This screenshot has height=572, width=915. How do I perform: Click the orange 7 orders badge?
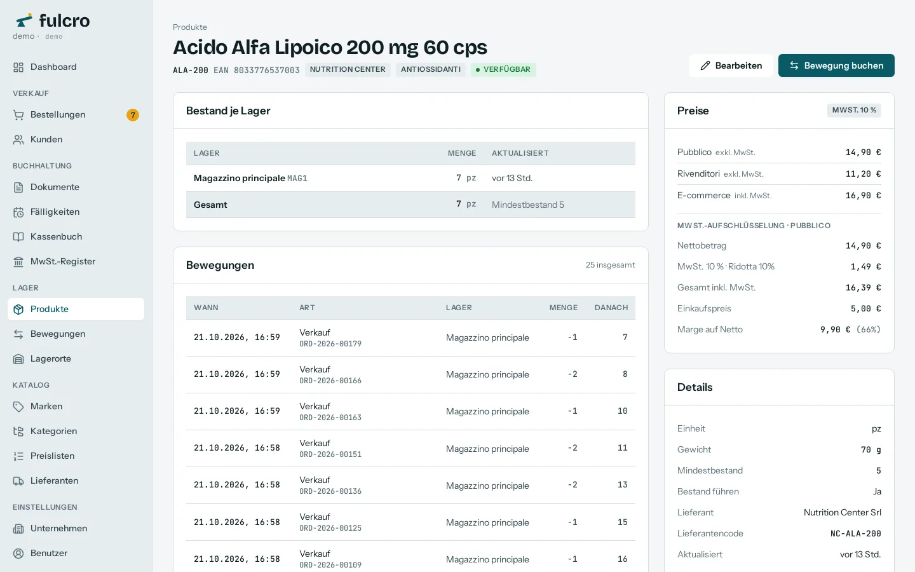(x=132, y=115)
